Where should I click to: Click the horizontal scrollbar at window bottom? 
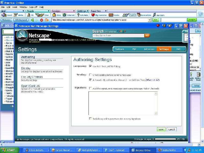click(98, 144)
